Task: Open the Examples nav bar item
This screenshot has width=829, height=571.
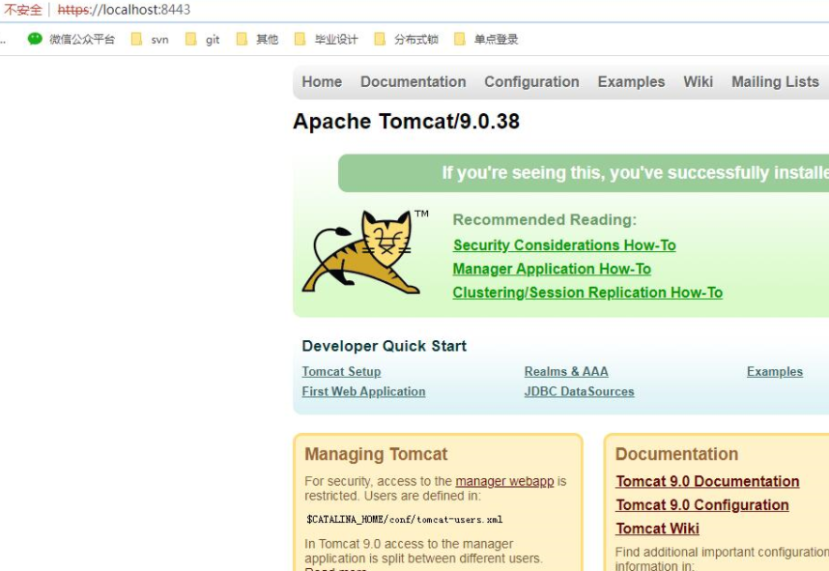Action: pos(631,82)
